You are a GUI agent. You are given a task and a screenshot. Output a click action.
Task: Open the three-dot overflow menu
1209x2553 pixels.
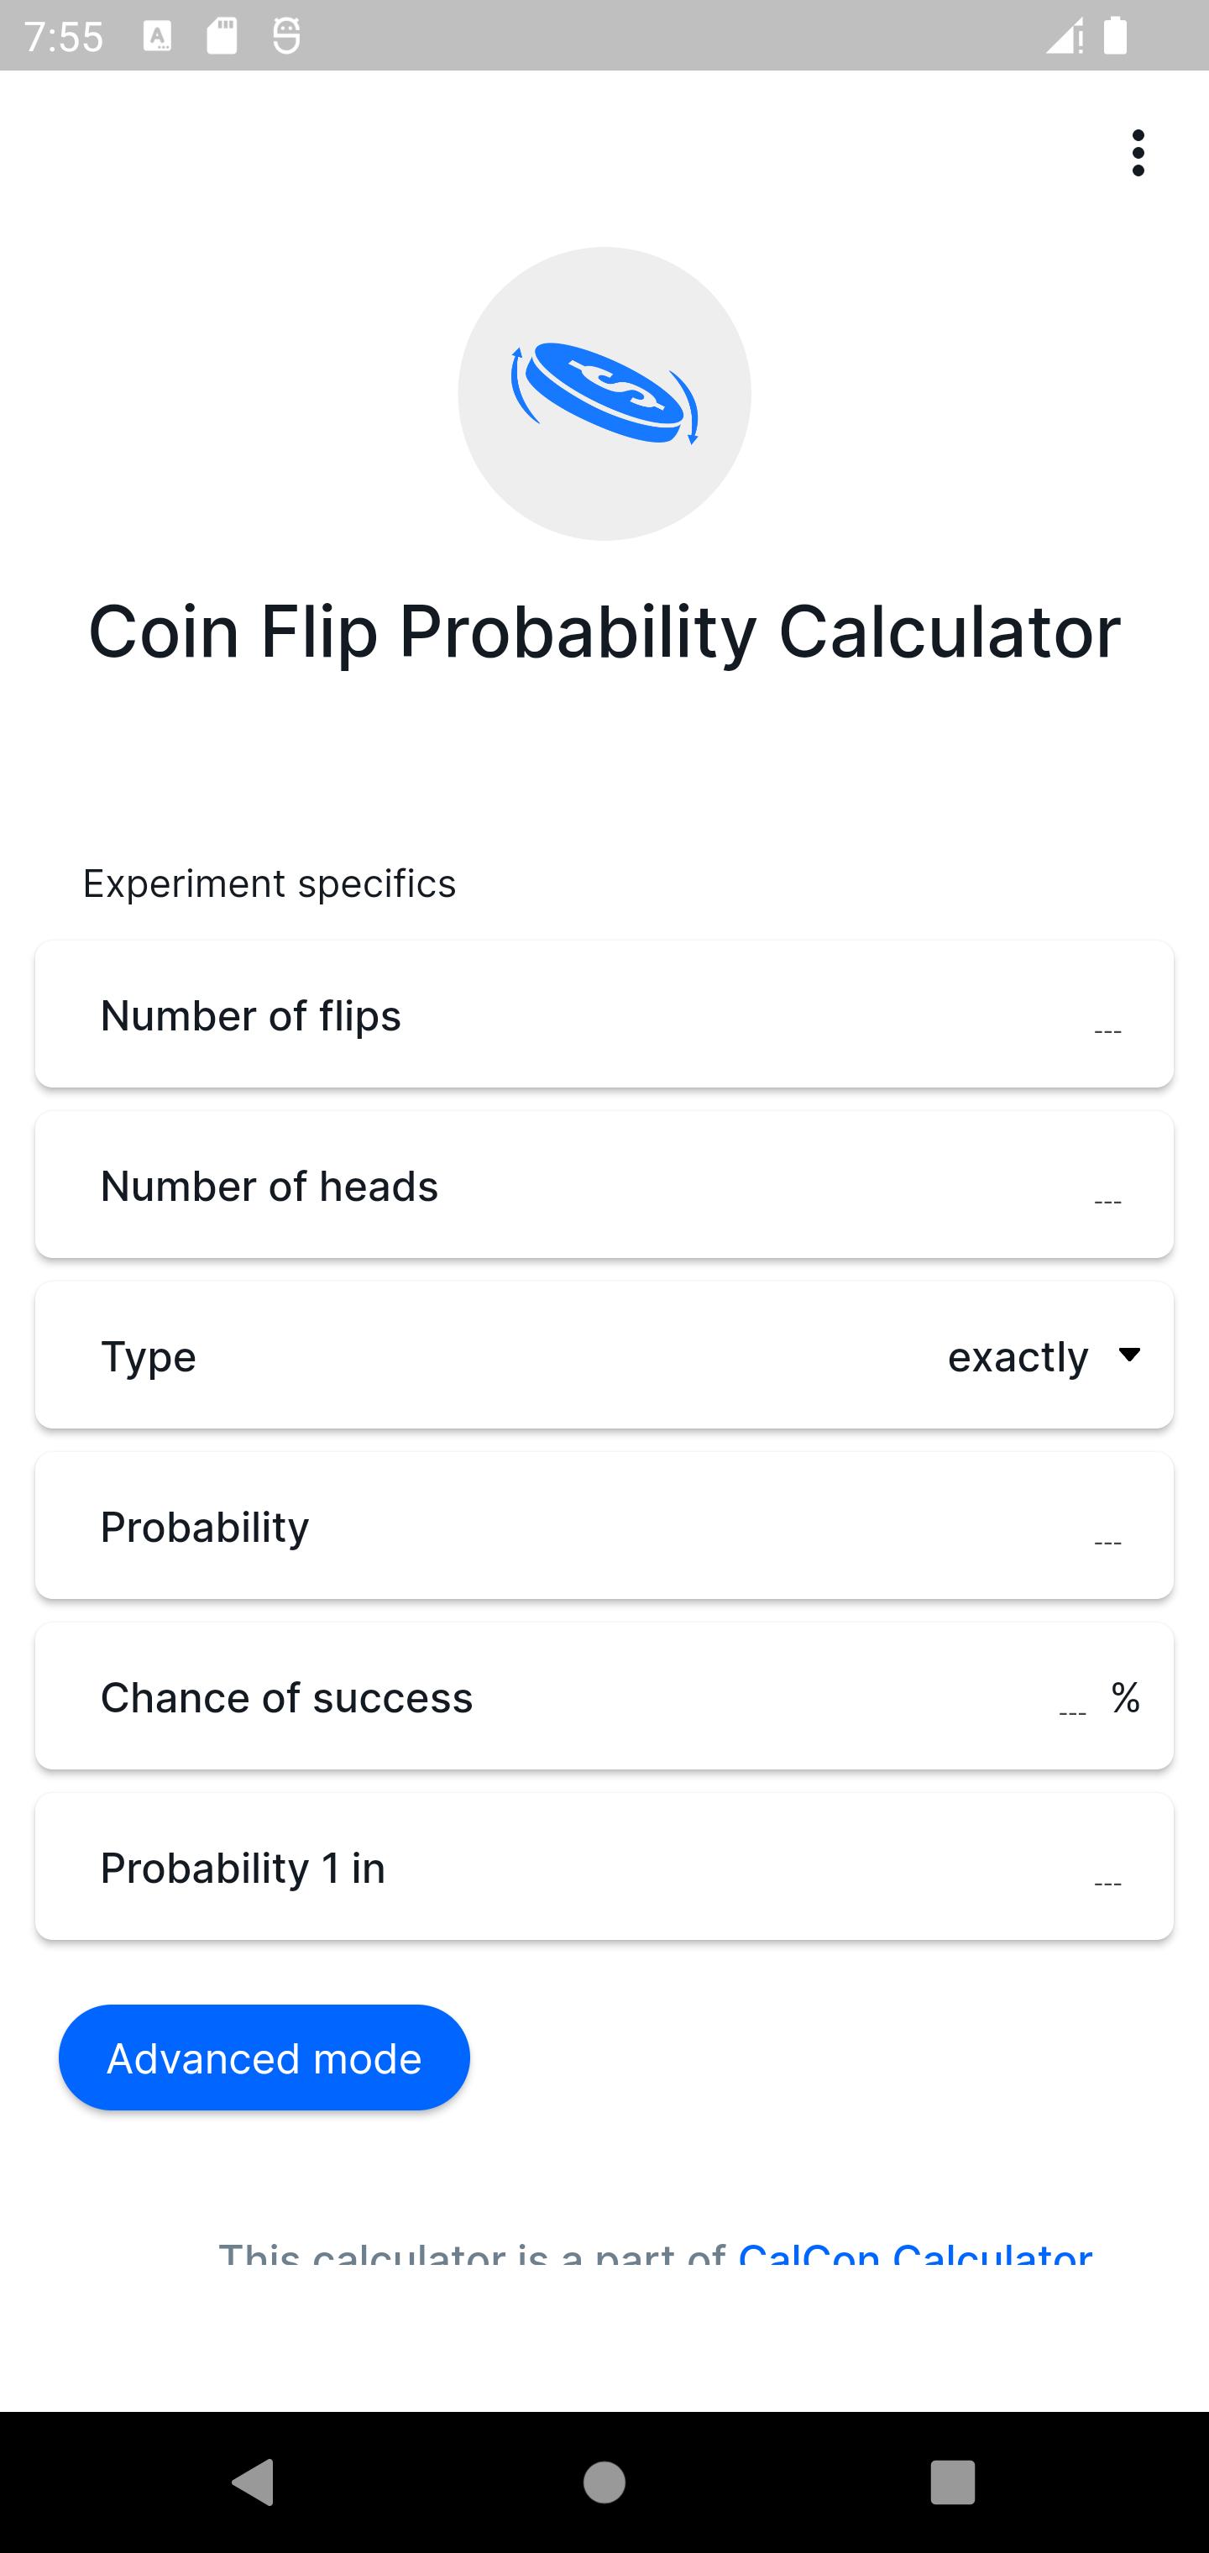point(1138,154)
